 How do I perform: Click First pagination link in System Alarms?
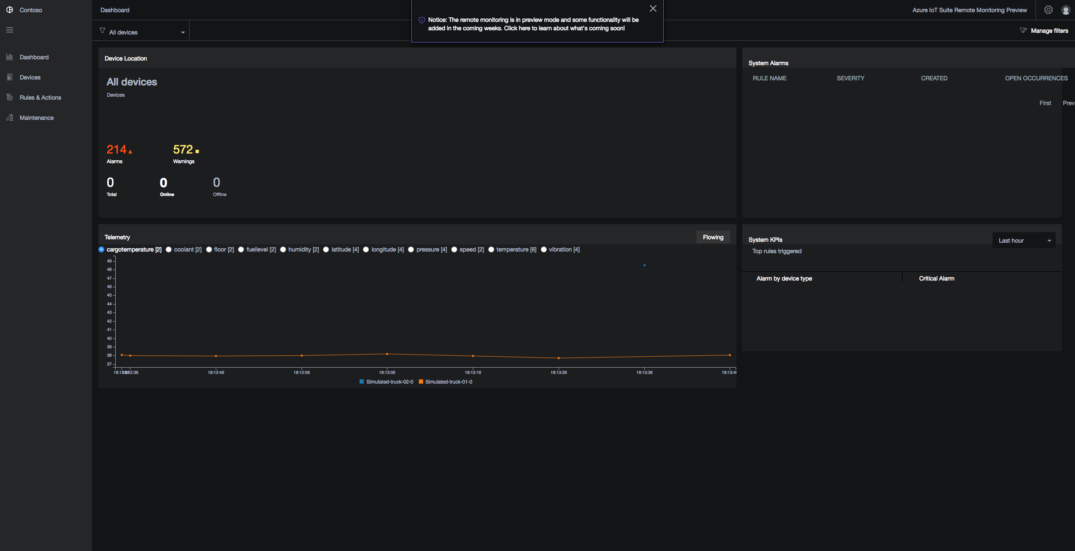1045,103
